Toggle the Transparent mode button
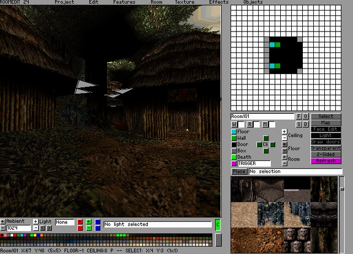Screen dimensions: 353x254 [x=326, y=148]
